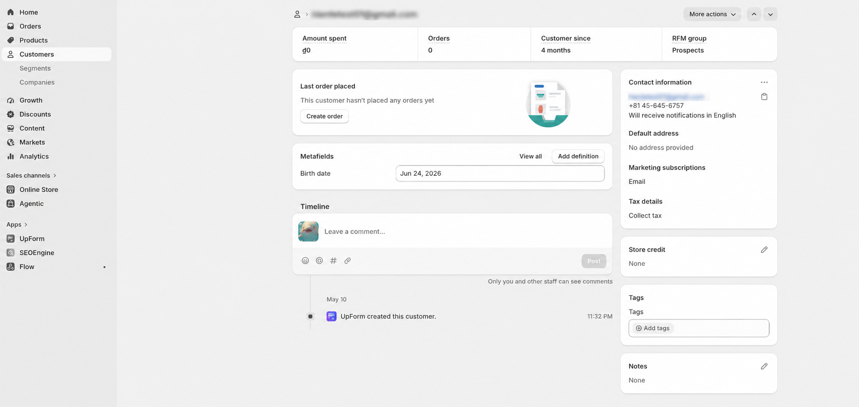Click the Orders inbox icon

[x=10, y=26]
